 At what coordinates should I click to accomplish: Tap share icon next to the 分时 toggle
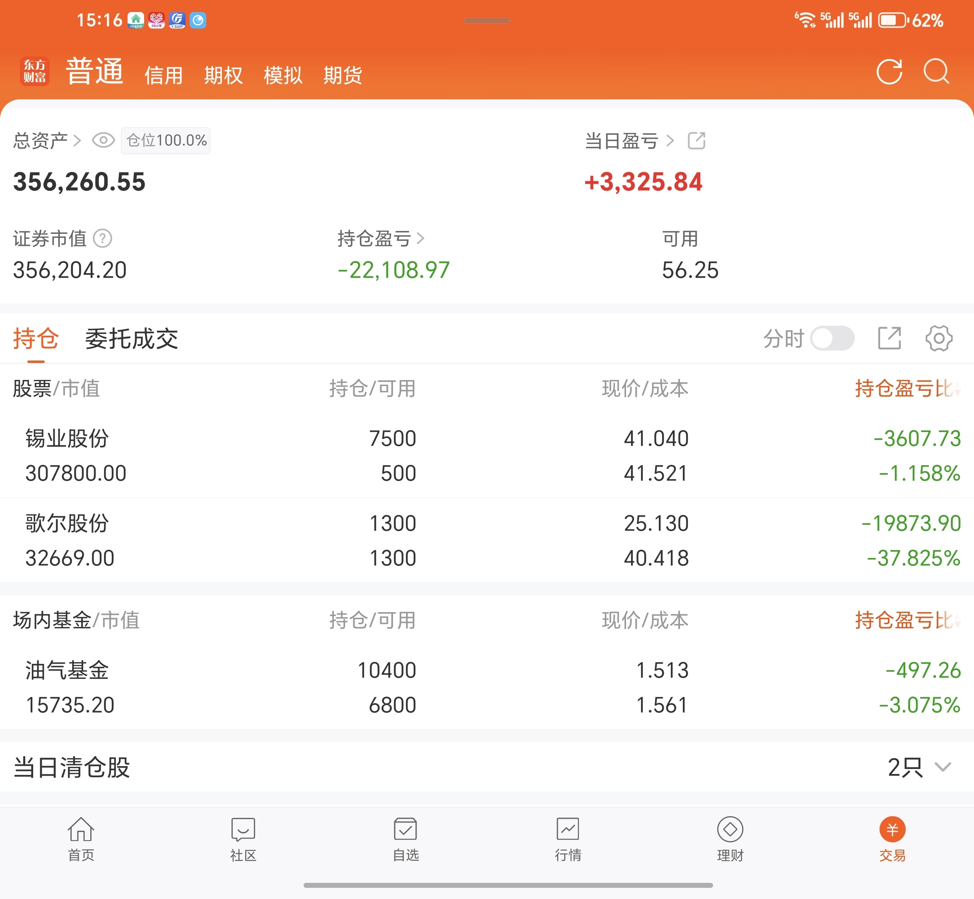click(889, 338)
